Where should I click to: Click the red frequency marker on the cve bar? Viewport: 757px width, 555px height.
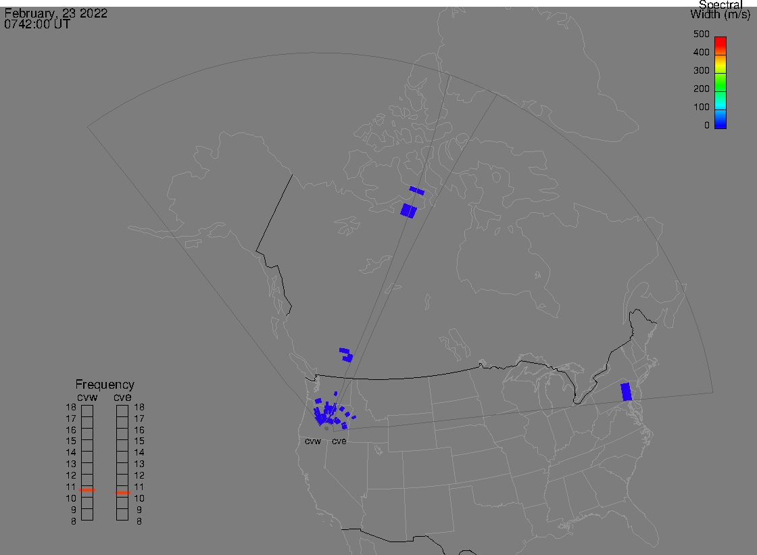(122, 493)
